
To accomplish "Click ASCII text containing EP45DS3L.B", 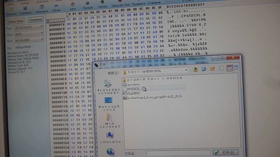I will (x=186, y=16).
